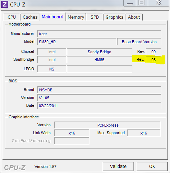Click the Max. Supported label
The height and width of the screenshot is (173, 170).
tap(111, 133)
